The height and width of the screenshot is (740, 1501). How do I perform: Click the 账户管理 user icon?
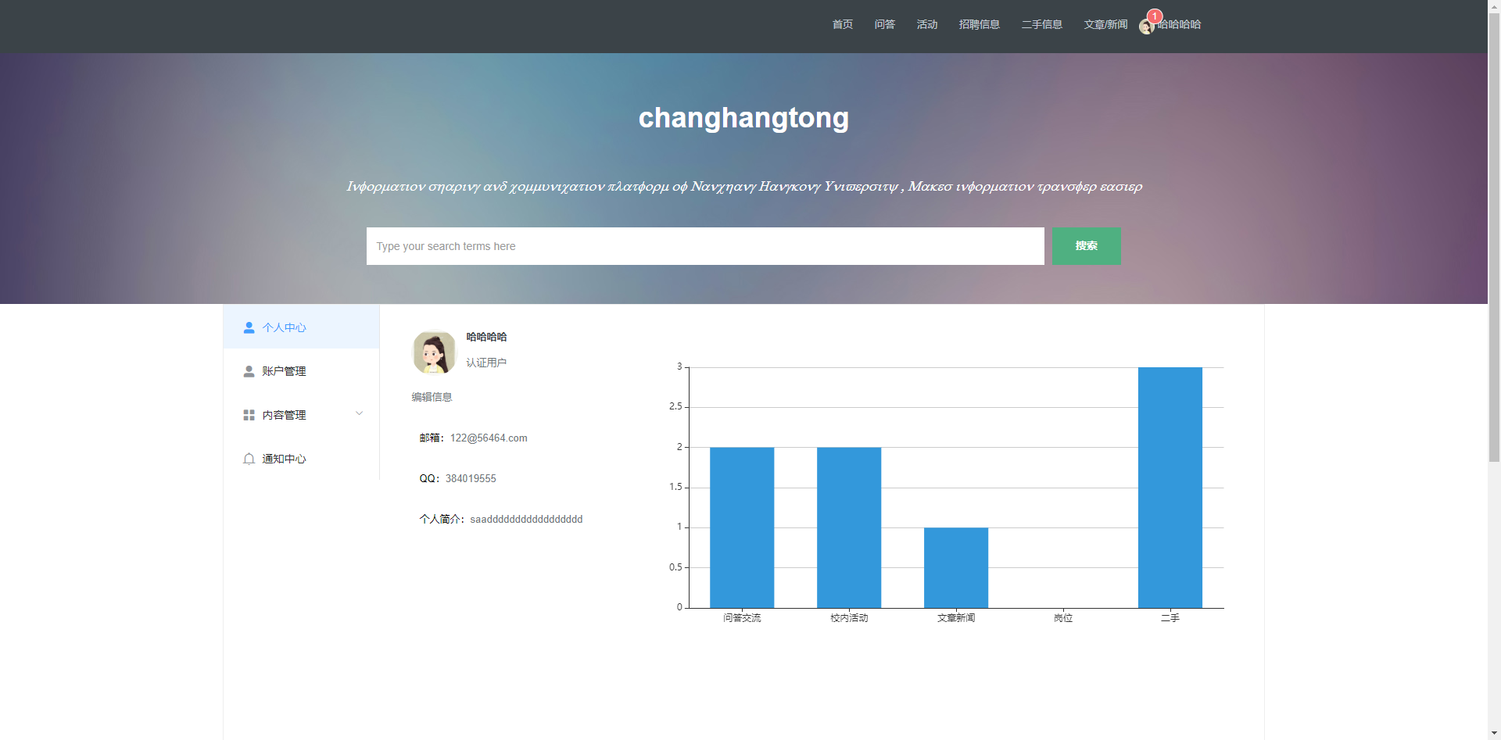click(249, 371)
